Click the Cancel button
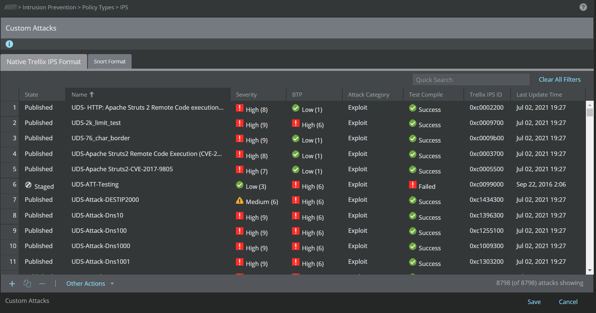596x313 pixels. point(568,302)
